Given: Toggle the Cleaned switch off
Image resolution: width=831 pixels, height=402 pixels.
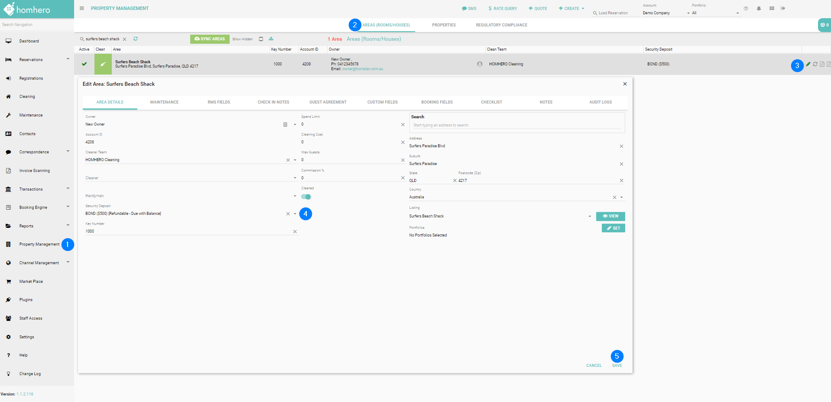Looking at the screenshot, I should click(306, 197).
